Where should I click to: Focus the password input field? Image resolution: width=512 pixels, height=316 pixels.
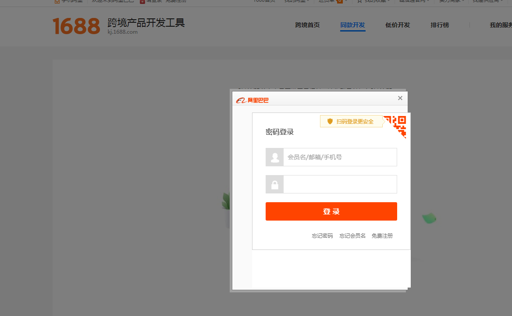[x=340, y=185]
